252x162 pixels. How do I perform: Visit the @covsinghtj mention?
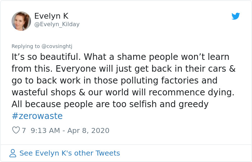57,46
